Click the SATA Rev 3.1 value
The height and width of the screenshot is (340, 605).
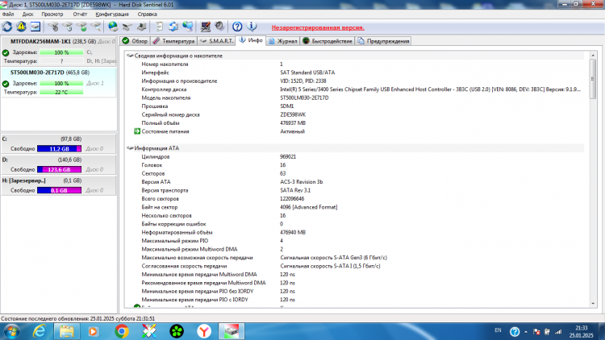pos(295,190)
